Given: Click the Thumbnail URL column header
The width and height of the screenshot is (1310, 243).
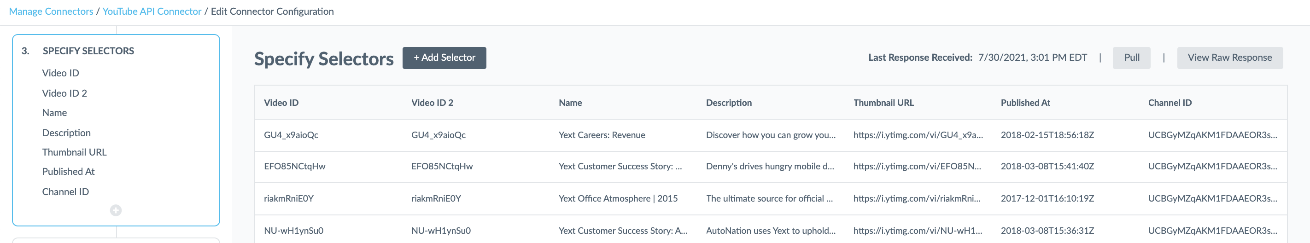Looking at the screenshot, I should point(883,103).
